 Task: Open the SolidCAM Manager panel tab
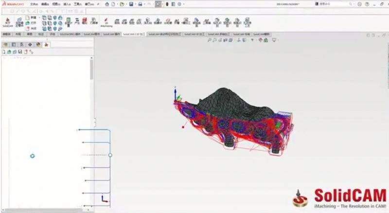pyautogui.click(x=46, y=44)
